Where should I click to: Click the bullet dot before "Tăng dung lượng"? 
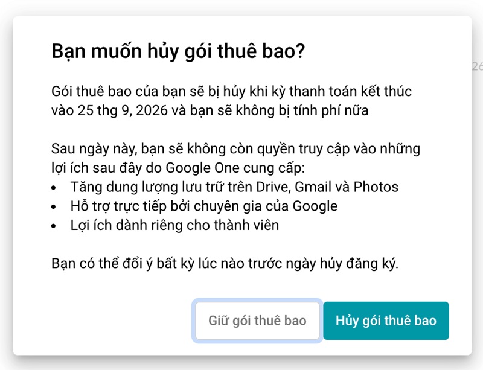coord(55,188)
